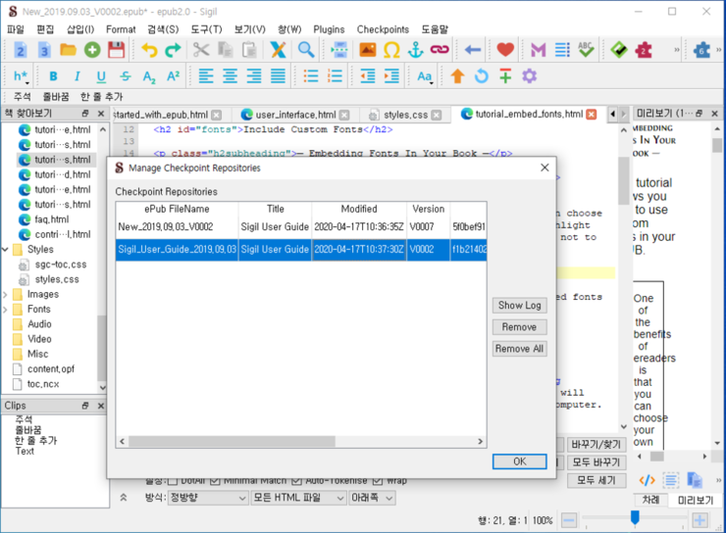
Task: Toggle the DotAll checkbox
Action: [174, 482]
